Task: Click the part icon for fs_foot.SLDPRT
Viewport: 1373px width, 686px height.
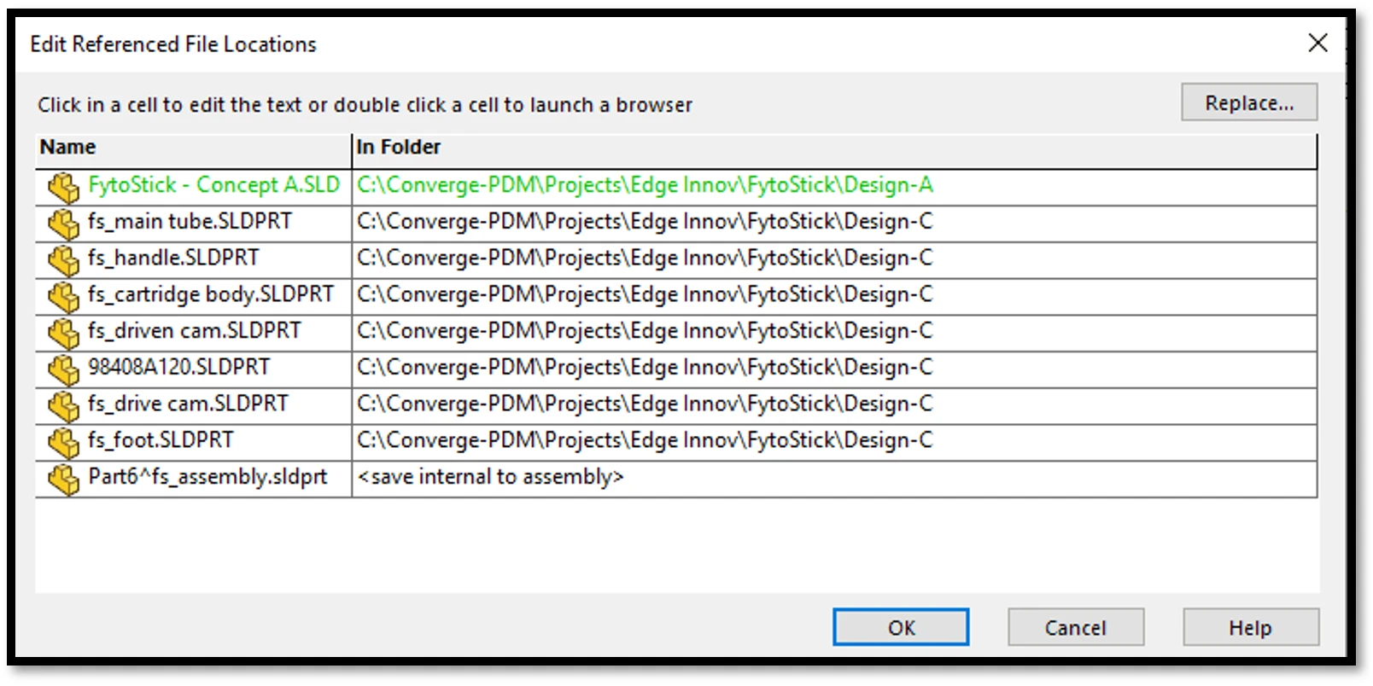Action: (x=63, y=442)
